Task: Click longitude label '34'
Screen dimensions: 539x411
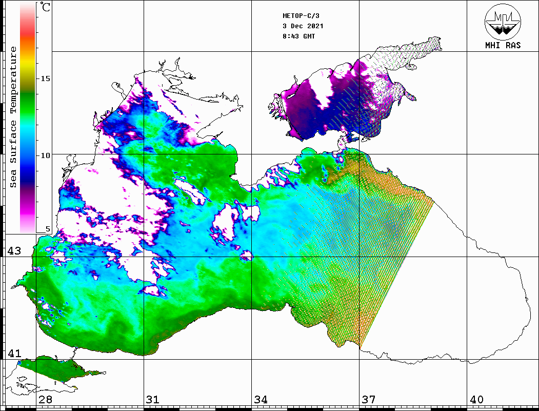Action: (x=261, y=400)
